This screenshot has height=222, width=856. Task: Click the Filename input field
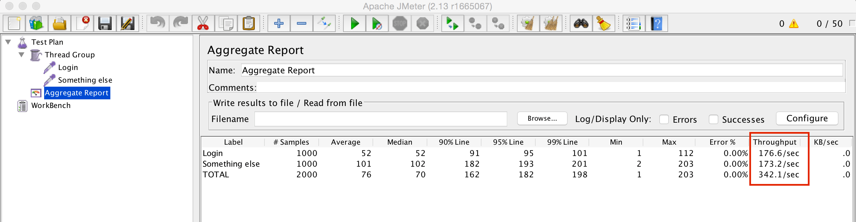point(381,119)
